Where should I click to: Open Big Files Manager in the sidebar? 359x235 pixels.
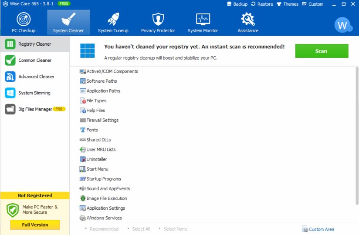[35, 109]
